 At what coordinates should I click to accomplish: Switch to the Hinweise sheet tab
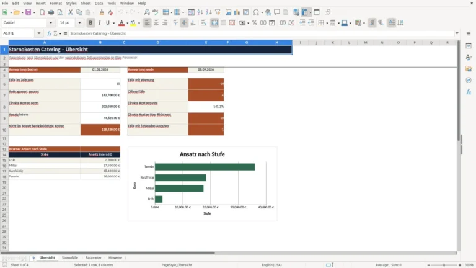[x=115, y=257]
